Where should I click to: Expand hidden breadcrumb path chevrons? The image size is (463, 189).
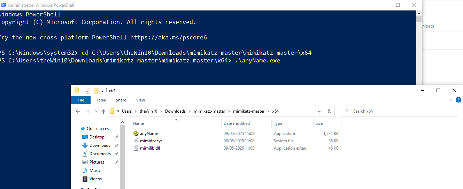pyautogui.click(x=118, y=111)
